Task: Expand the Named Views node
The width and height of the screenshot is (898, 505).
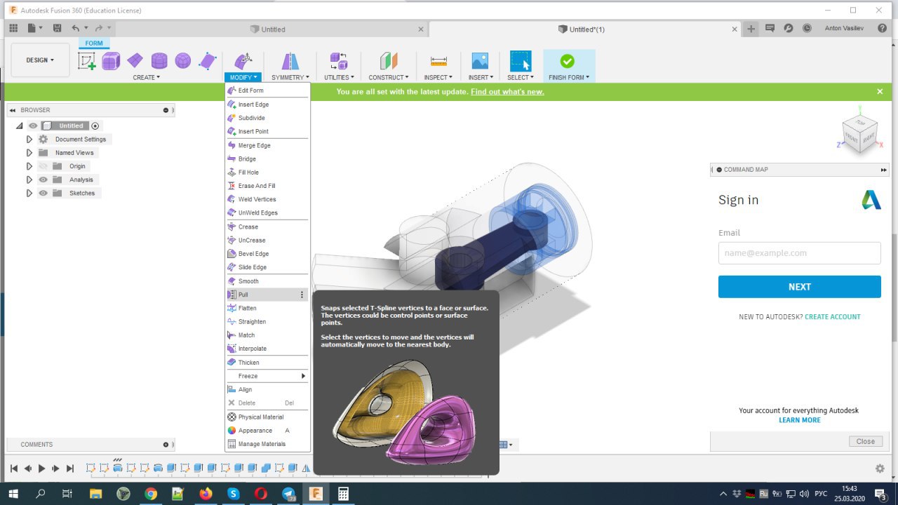Action: pyautogui.click(x=29, y=153)
